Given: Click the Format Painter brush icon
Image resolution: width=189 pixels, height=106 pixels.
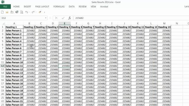Looking at the screenshot, I should tap(40, 12).
